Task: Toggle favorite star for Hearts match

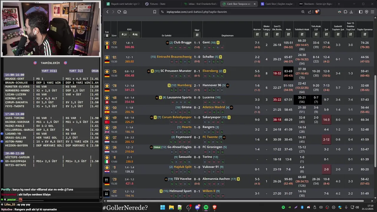Action: tap(107, 127)
